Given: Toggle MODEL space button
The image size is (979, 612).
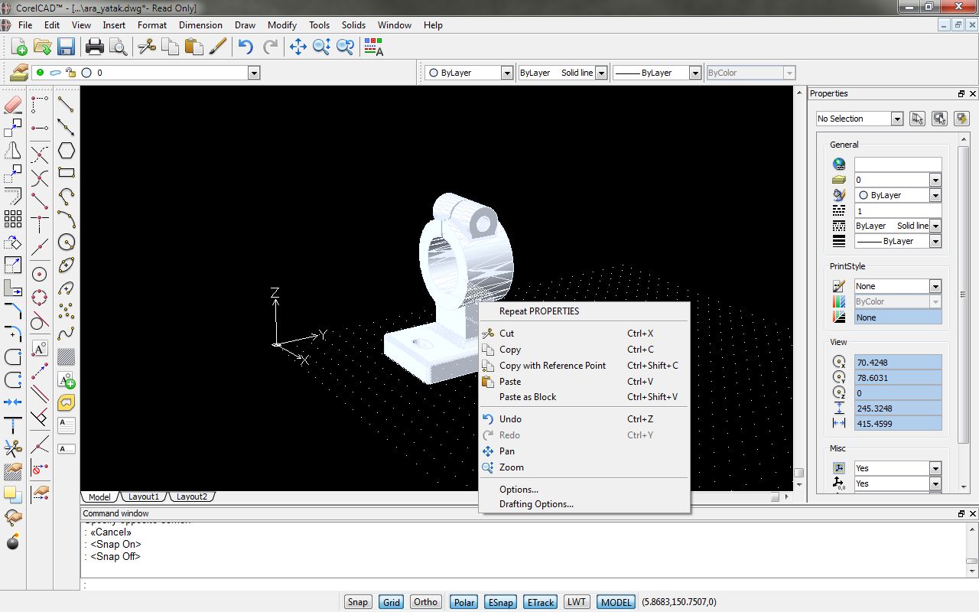Looking at the screenshot, I should coord(616,602).
